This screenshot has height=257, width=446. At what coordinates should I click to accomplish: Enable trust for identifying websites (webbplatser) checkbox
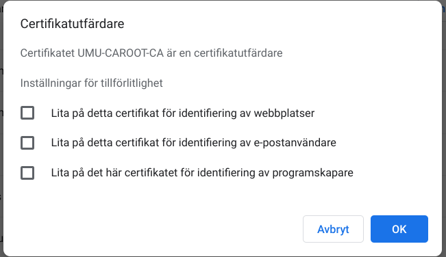pos(27,113)
